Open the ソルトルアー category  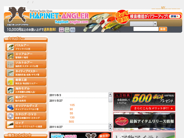26,64
